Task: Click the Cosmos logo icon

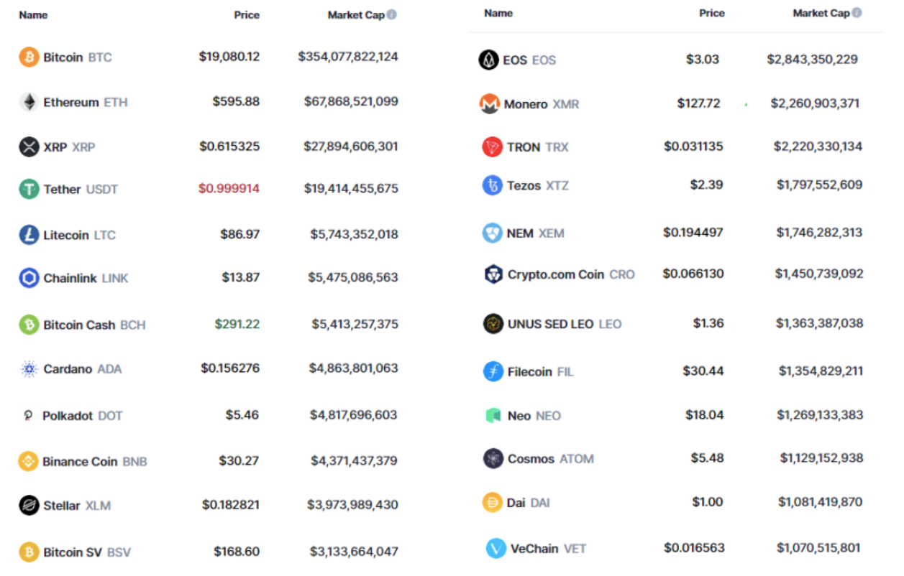Action: point(493,459)
